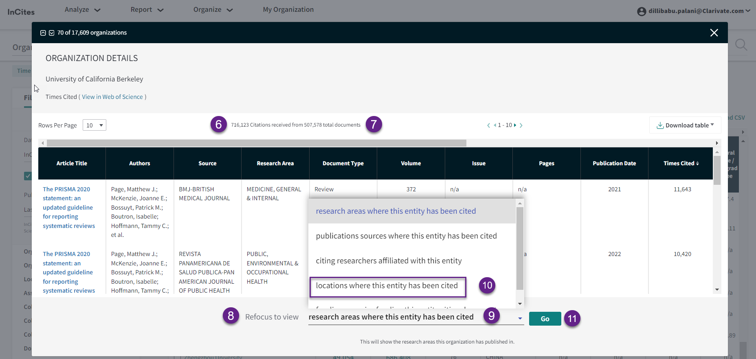Image resolution: width=756 pixels, height=359 pixels.
Task: Open the Download table dropdown
Action: [685, 125]
